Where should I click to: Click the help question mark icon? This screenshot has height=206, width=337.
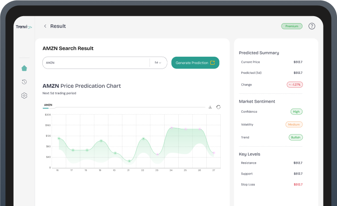(312, 26)
